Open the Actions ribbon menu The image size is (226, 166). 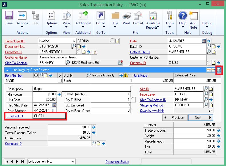click(x=22, y=19)
